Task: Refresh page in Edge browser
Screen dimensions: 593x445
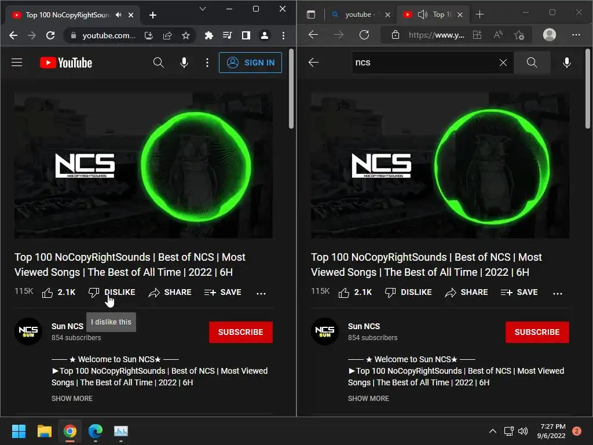Action: [364, 35]
